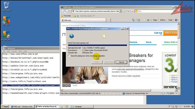Select the AVG installer file on the desktop
The width and height of the screenshot is (195, 109).
click(x=6, y=36)
